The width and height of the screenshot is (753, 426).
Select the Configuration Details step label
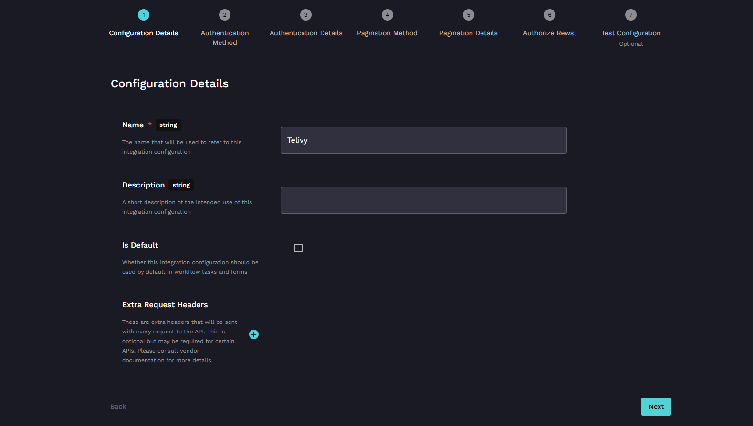(144, 33)
